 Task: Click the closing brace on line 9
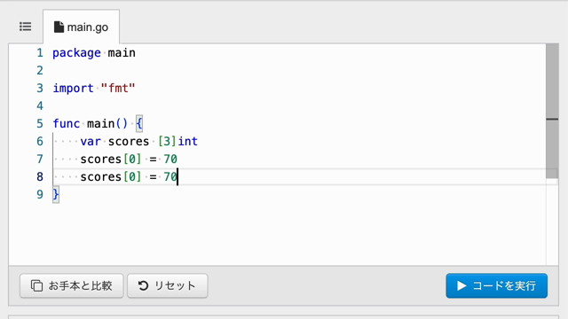56,195
